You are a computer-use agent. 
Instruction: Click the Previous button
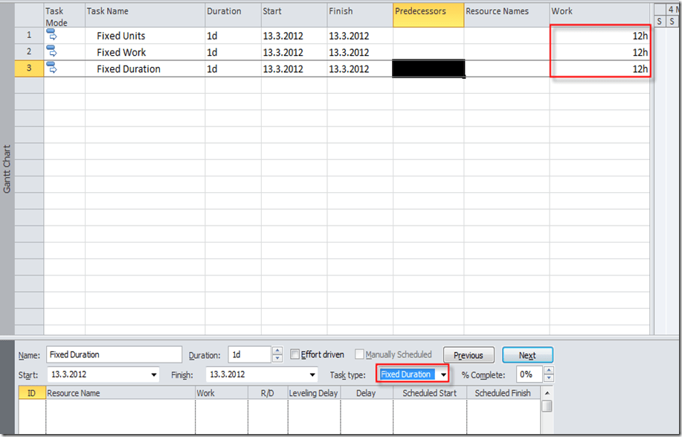[x=468, y=355]
